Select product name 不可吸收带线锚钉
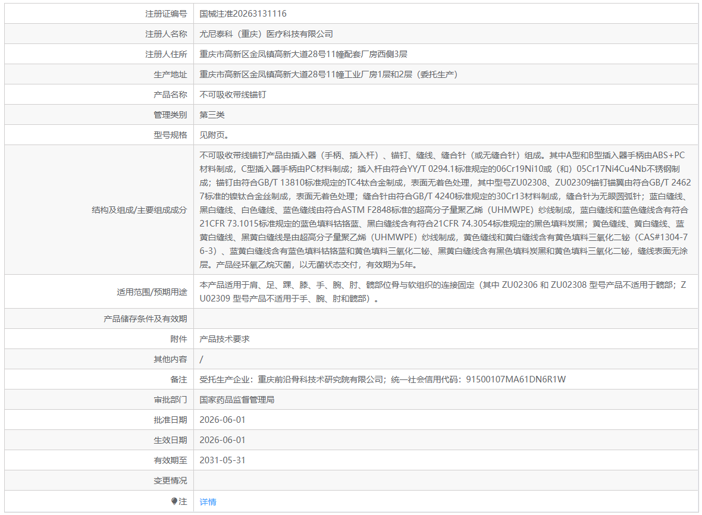The image size is (702, 515). click(233, 95)
